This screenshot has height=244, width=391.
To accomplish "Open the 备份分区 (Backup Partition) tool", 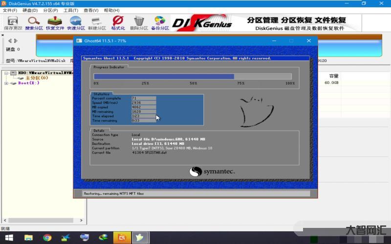I will click(x=160, y=22).
